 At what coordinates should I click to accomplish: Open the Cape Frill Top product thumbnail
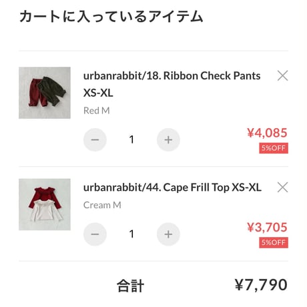point(45,204)
